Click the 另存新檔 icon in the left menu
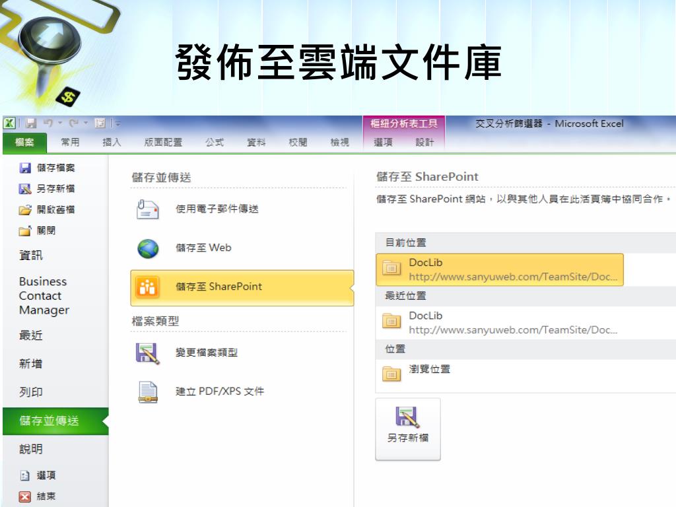The width and height of the screenshot is (676, 507). (x=26, y=189)
